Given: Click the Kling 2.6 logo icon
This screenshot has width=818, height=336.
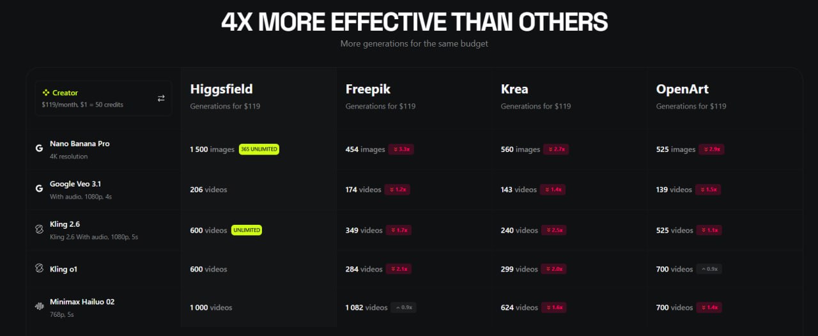Looking at the screenshot, I should pyautogui.click(x=39, y=229).
